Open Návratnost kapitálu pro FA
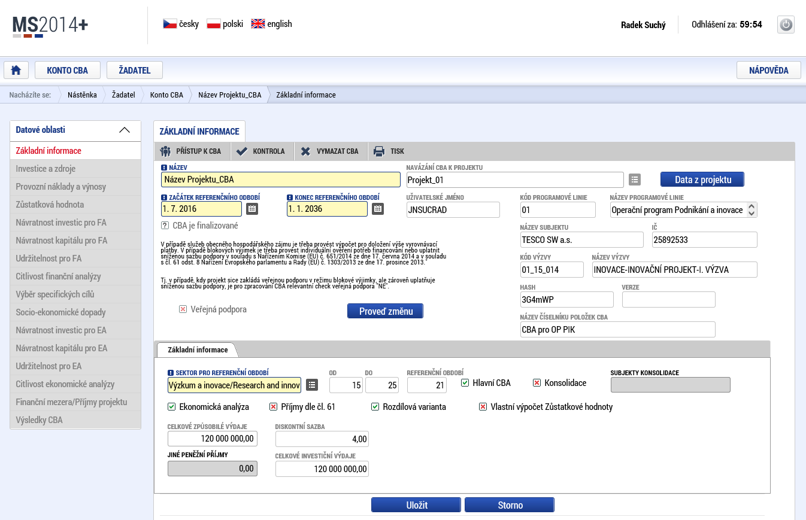The image size is (806, 520). (75, 241)
